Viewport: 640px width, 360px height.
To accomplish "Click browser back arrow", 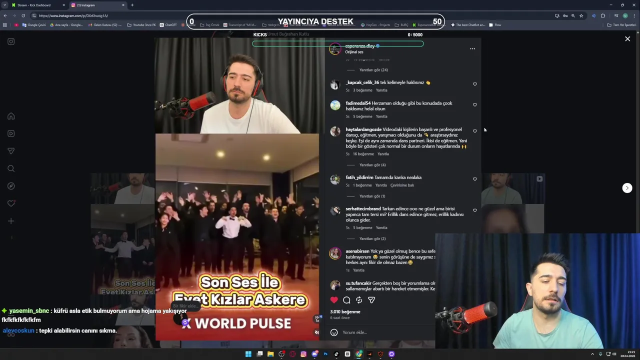I will (x=5, y=15).
